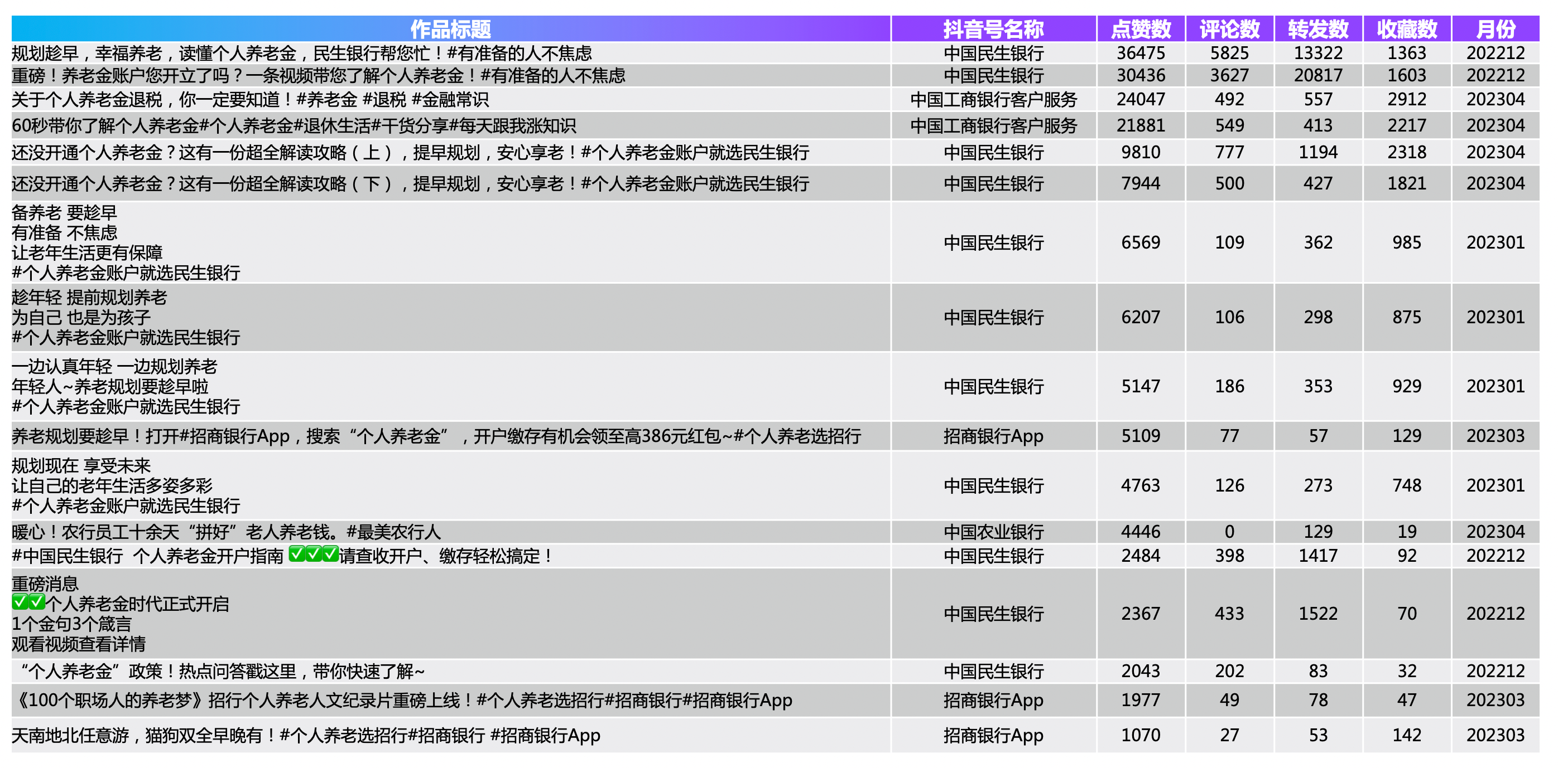Click 中国工商银行客户服务 in the 24047 row
Viewport: 1558px width, 768px height.
pos(994,99)
